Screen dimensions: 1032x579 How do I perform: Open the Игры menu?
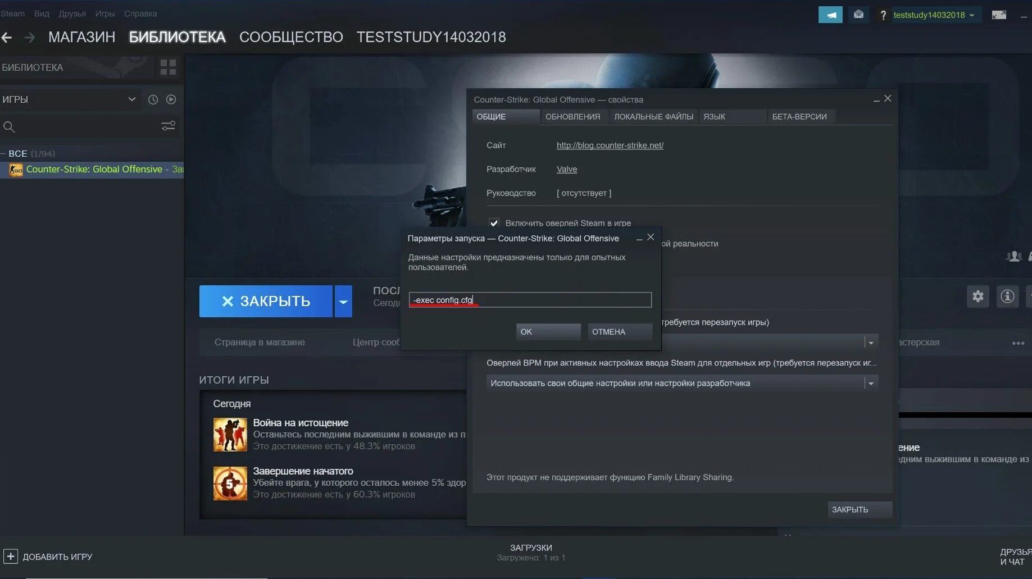[x=105, y=13]
